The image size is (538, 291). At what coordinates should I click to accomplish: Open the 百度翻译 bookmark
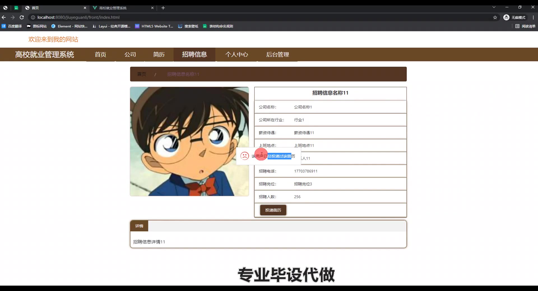click(12, 26)
